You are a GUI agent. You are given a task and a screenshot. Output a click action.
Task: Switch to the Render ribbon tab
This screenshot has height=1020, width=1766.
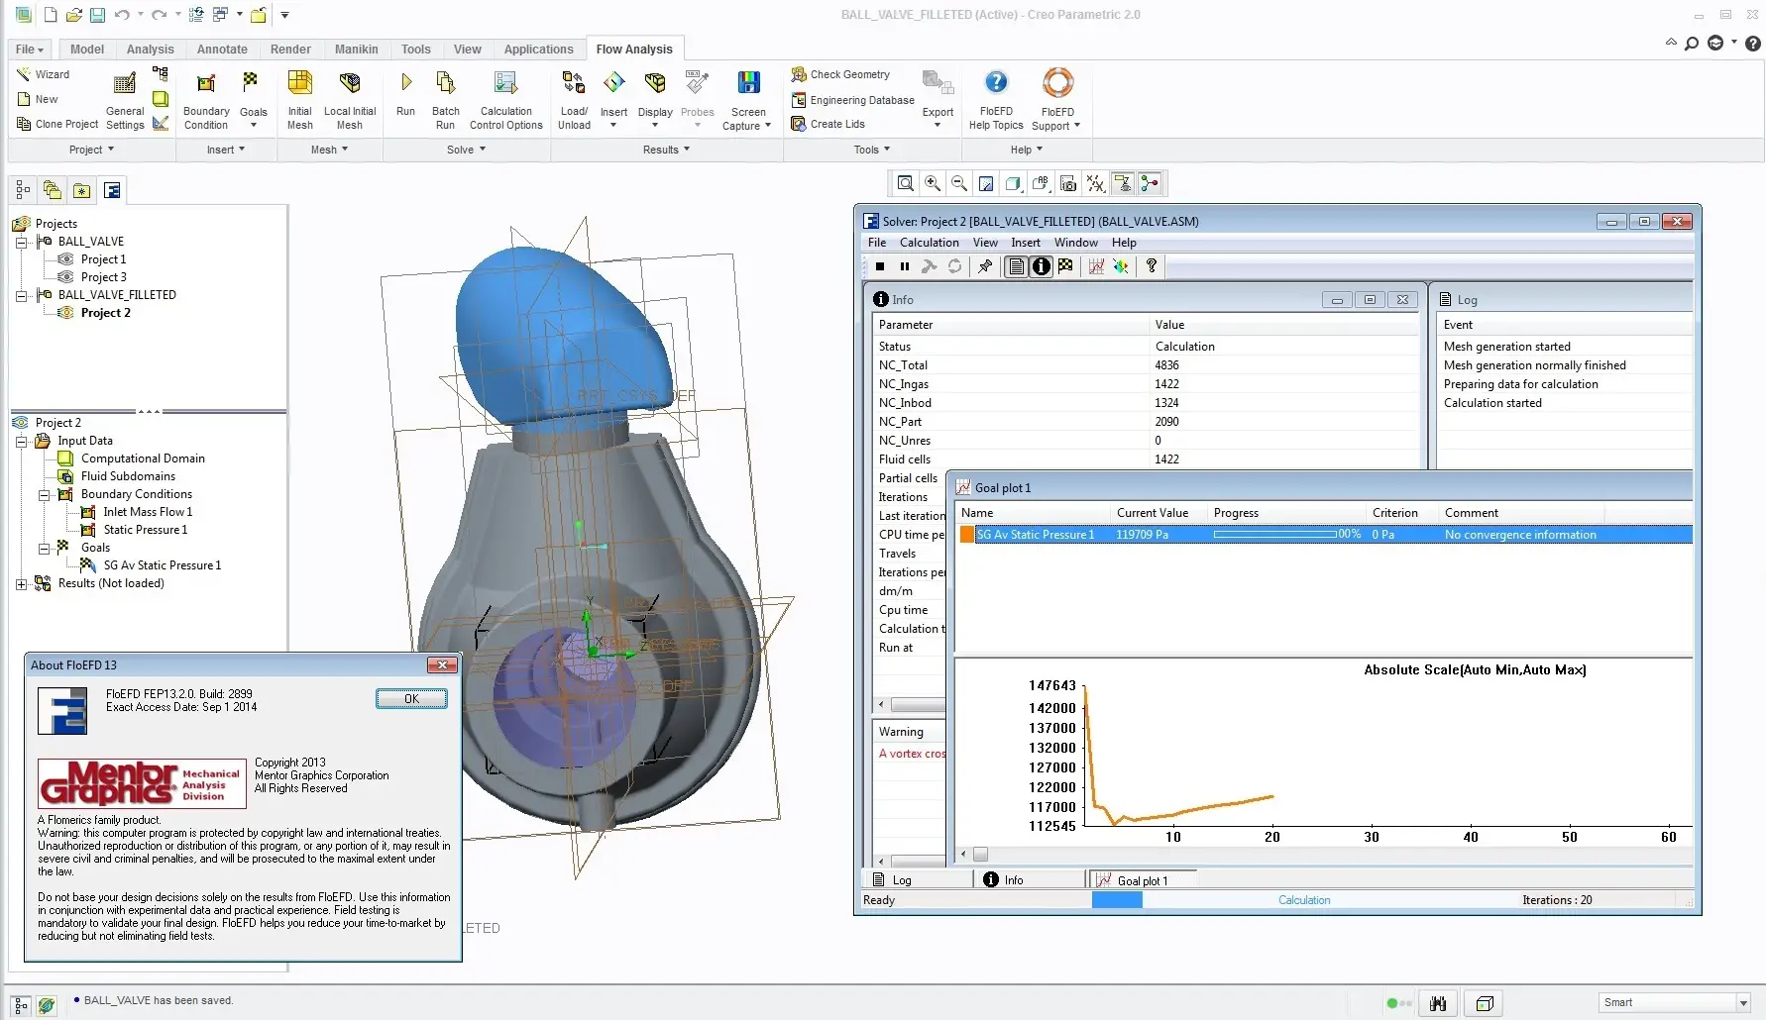coord(290,50)
